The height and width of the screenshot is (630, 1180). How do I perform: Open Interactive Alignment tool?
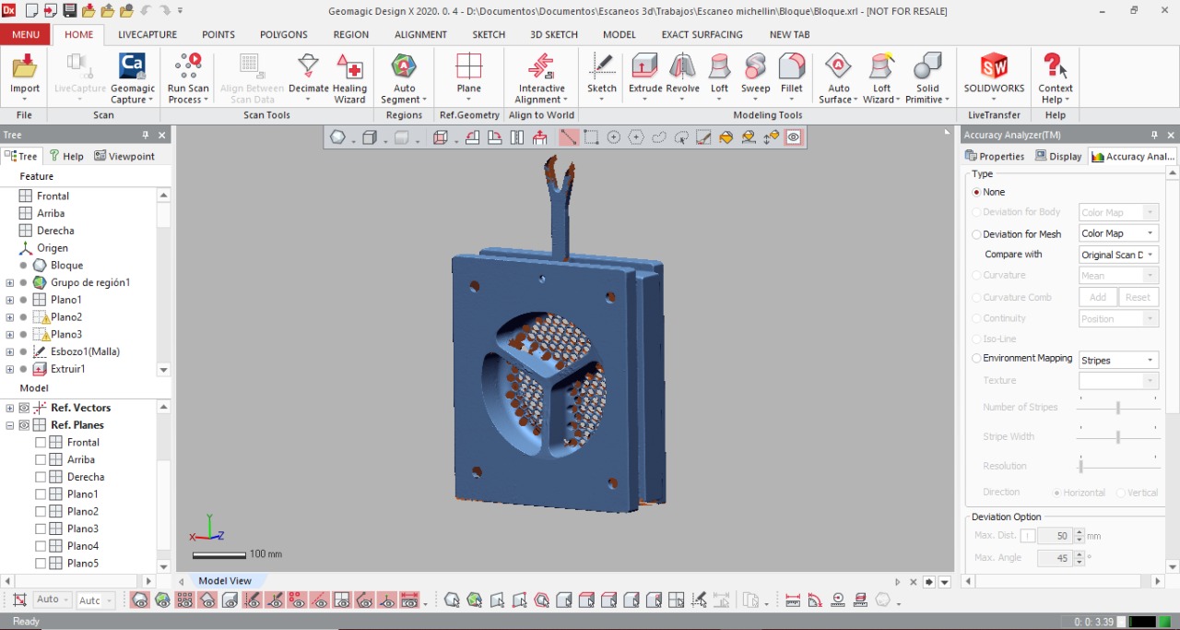540,78
